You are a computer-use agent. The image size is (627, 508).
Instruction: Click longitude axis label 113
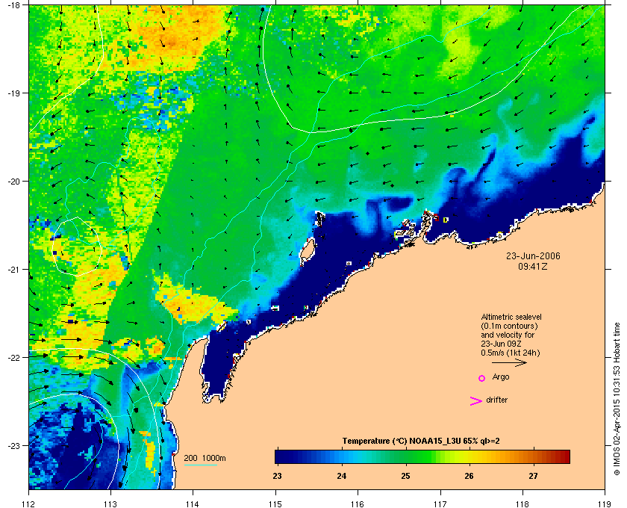tap(110, 504)
